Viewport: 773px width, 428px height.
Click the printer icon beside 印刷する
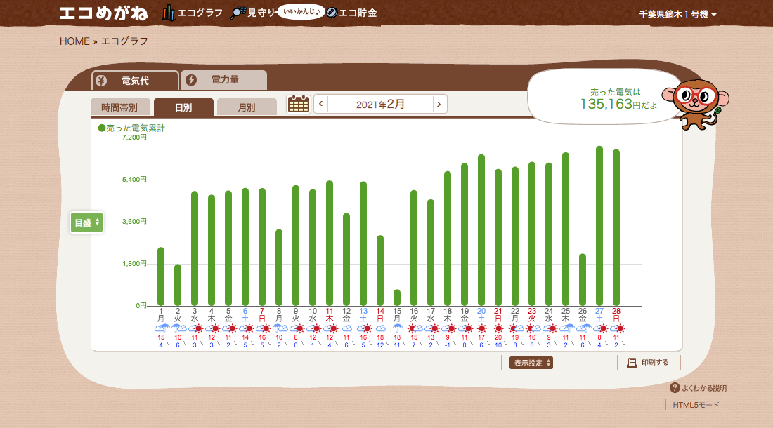632,363
